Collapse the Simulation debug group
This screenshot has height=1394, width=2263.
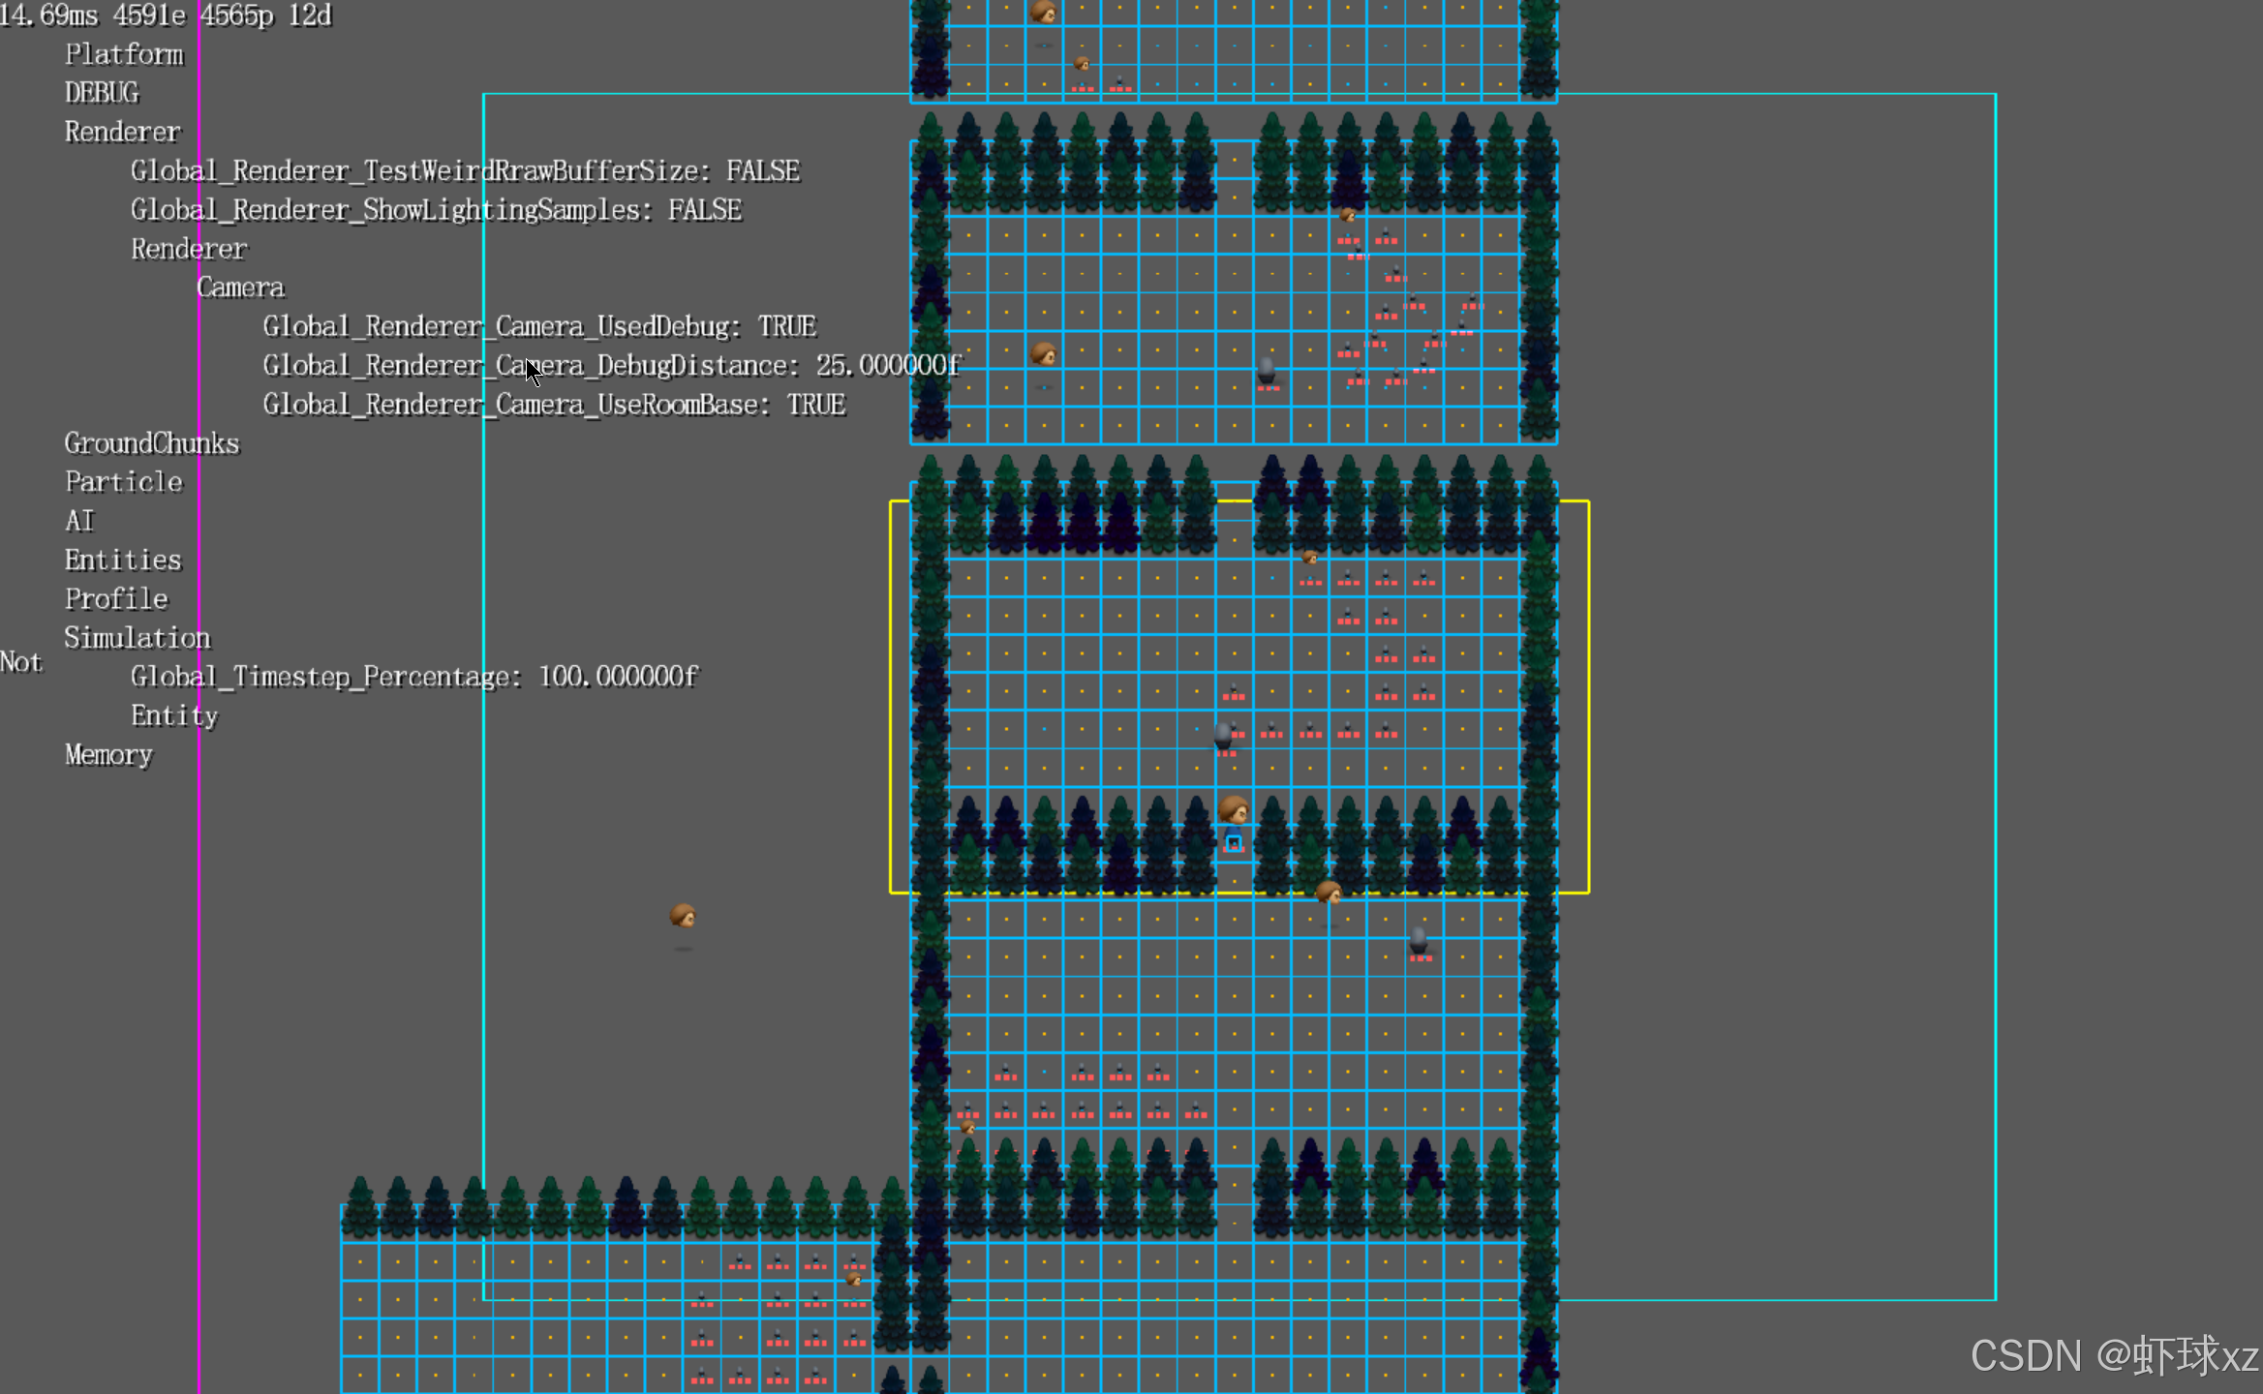[137, 638]
